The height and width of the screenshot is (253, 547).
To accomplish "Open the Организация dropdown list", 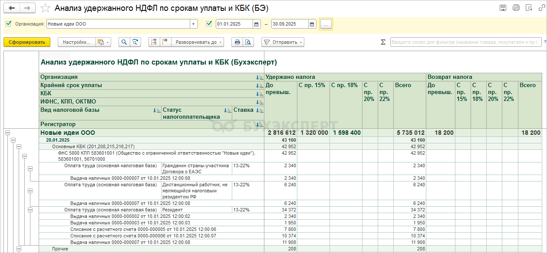I will (x=194, y=24).
